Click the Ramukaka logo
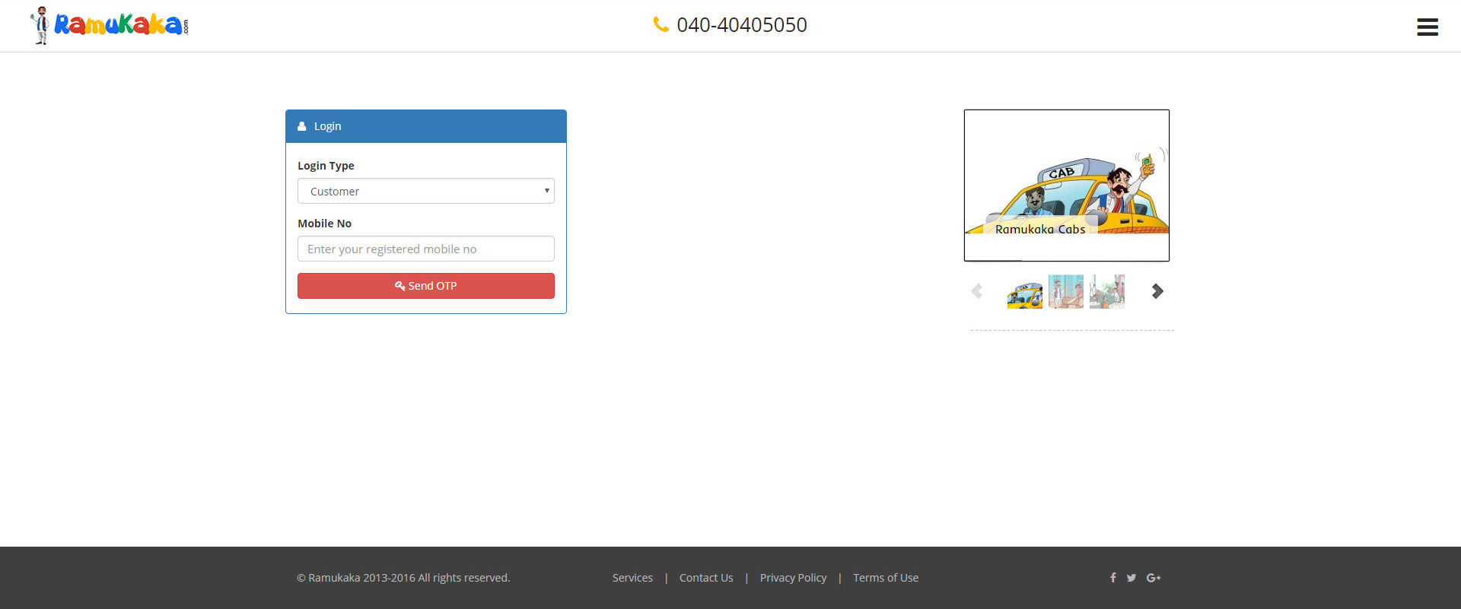The image size is (1461, 609). [x=109, y=25]
